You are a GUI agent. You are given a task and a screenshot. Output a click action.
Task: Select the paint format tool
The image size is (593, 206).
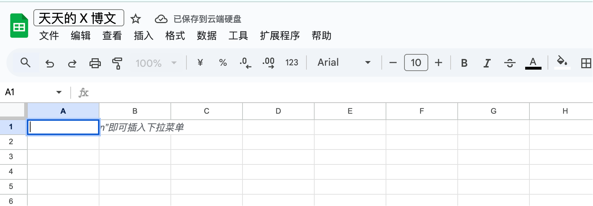tap(117, 63)
